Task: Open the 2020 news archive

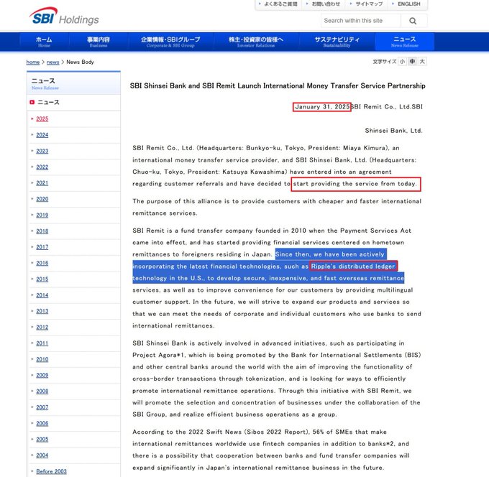Action: [42, 199]
